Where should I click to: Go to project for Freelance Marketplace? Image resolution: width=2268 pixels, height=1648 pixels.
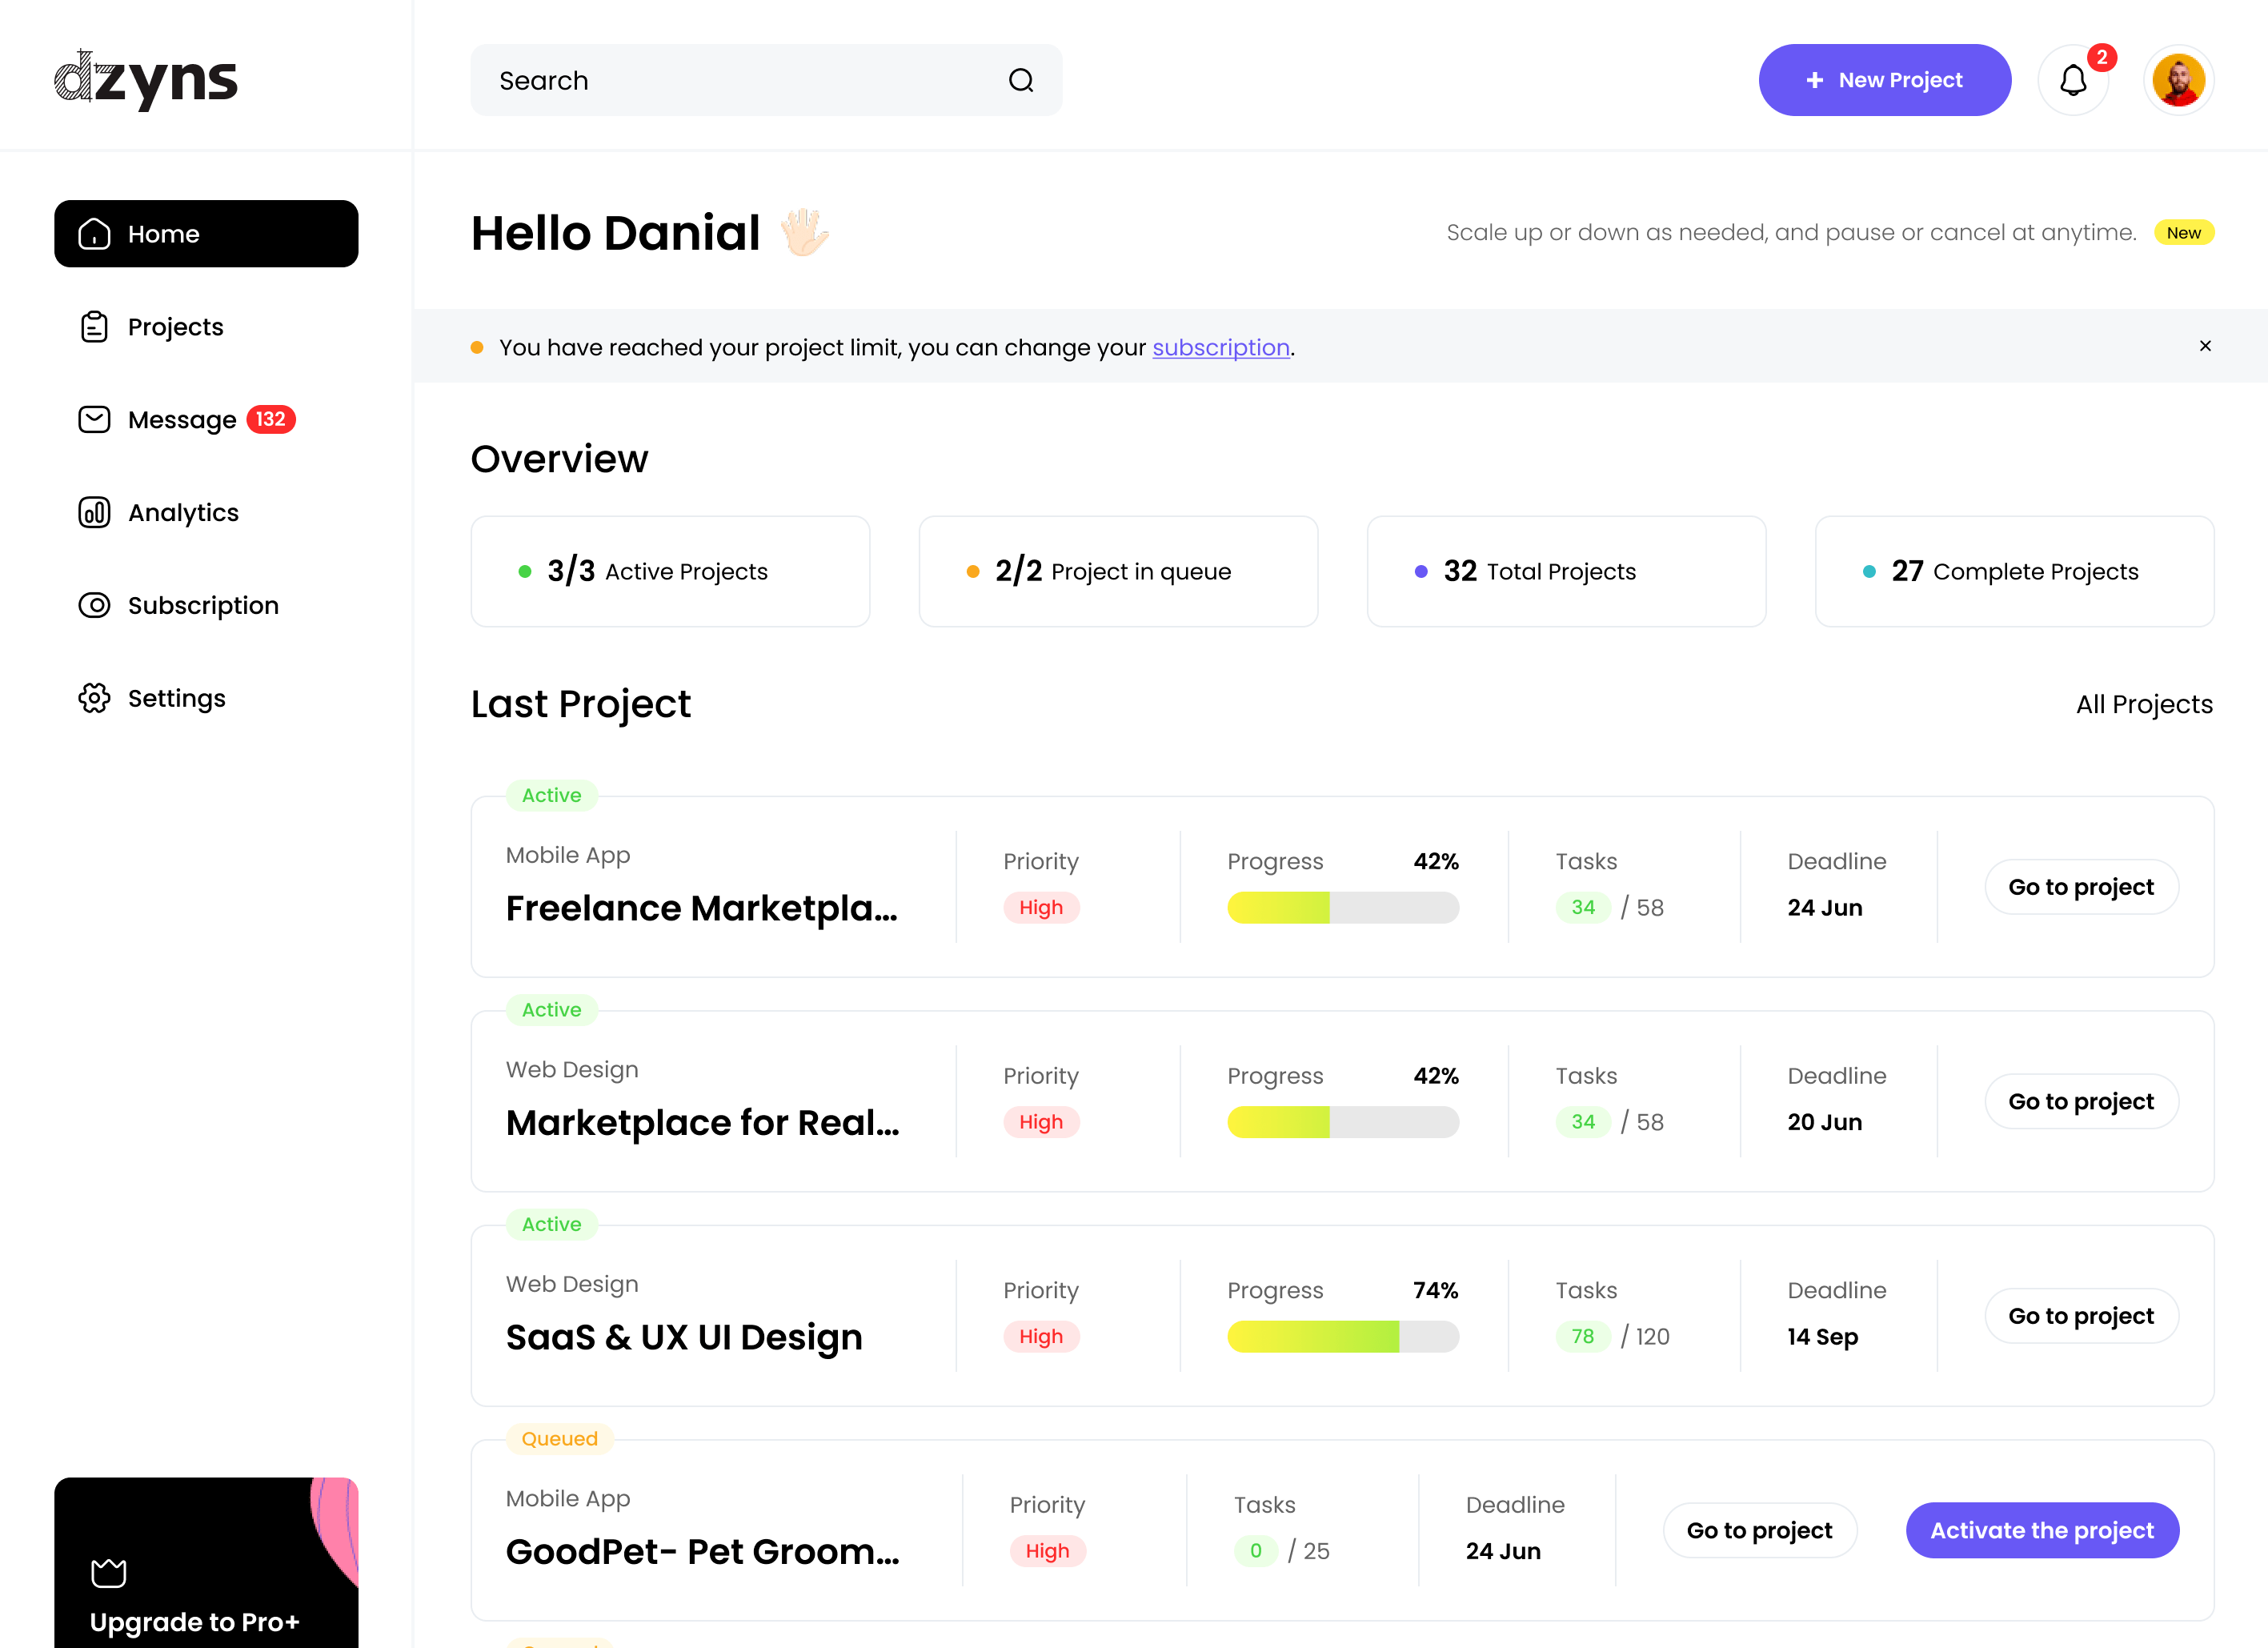[x=2081, y=887]
